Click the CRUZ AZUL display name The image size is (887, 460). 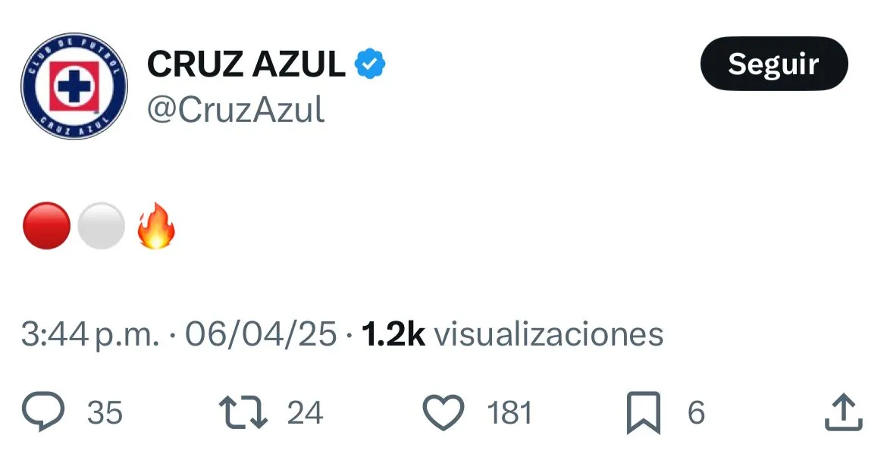pyautogui.click(x=246, y=64)
